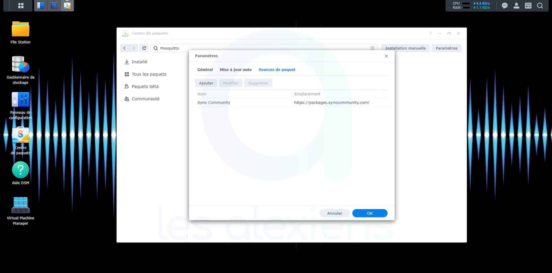Click Installation manuelle button
Viewport: 552px width, 273px height.
click(405, 48)
